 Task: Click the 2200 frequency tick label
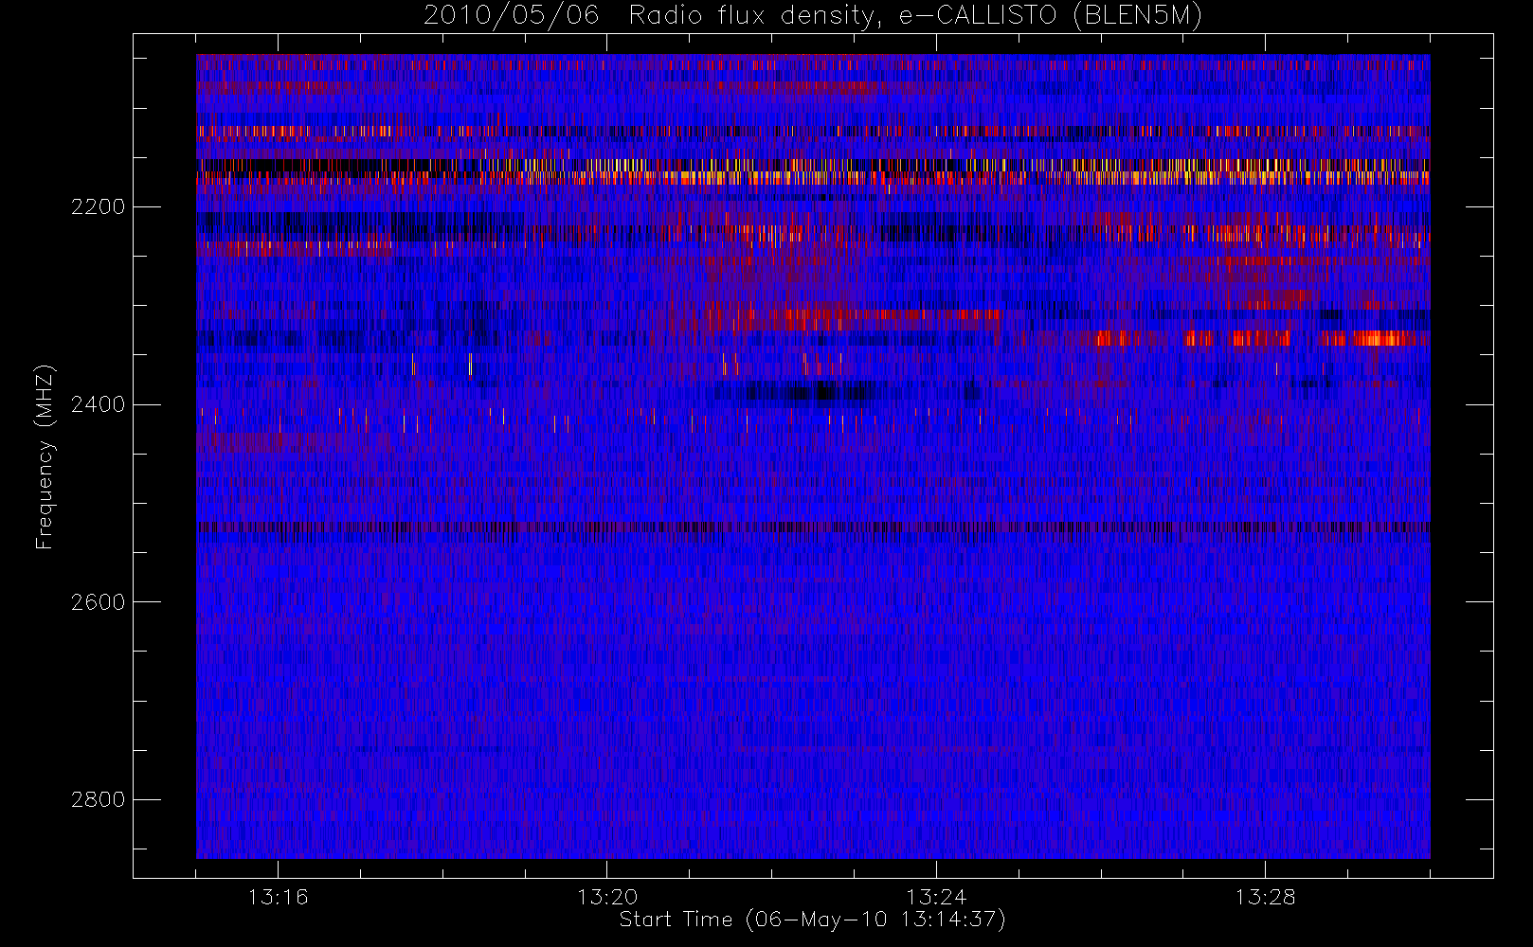pos(98,207)
